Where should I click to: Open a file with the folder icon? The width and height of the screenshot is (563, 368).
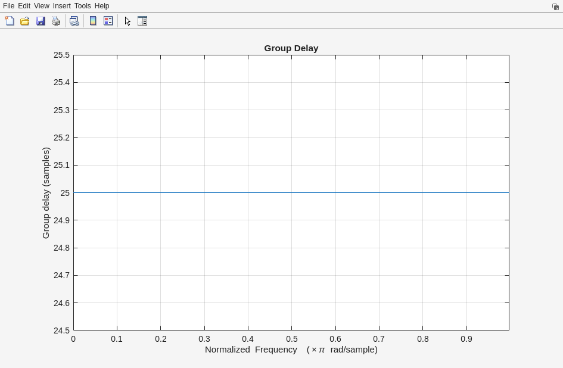click(25, 21)
